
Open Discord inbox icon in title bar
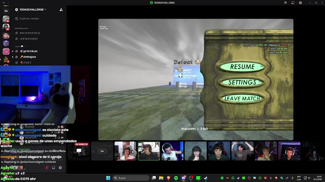pyautogui.click(x=293, y=3)
